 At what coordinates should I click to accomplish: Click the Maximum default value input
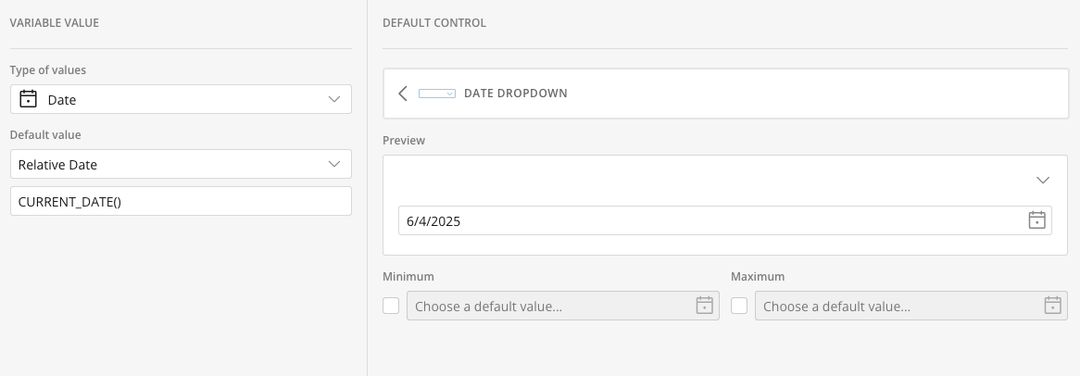(911, 306)
